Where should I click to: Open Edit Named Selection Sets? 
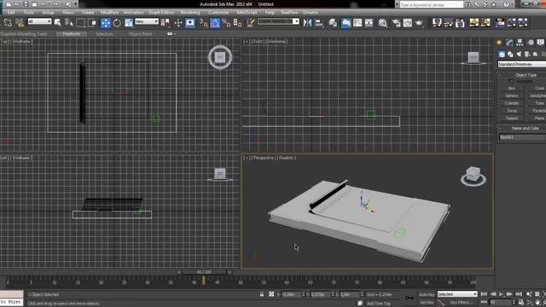pyautogui.click(x=251, y=23)
